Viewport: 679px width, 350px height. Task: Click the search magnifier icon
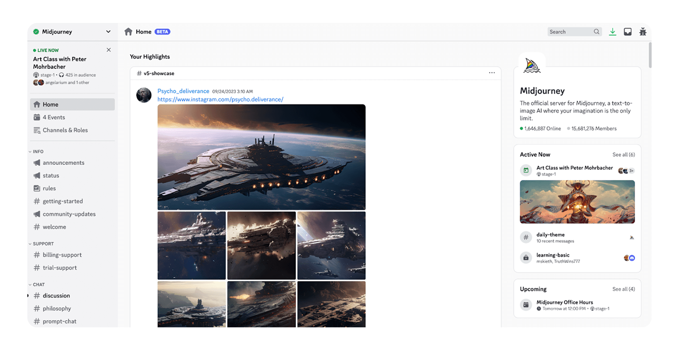click(x=597, y=31)
